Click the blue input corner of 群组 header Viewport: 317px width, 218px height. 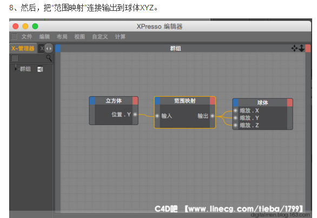[x=58, y=48]
